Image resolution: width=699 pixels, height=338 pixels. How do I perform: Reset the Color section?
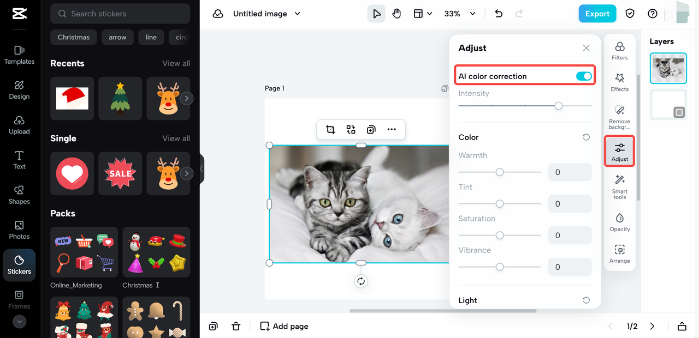pyautogui.click(x=586, y=137)
